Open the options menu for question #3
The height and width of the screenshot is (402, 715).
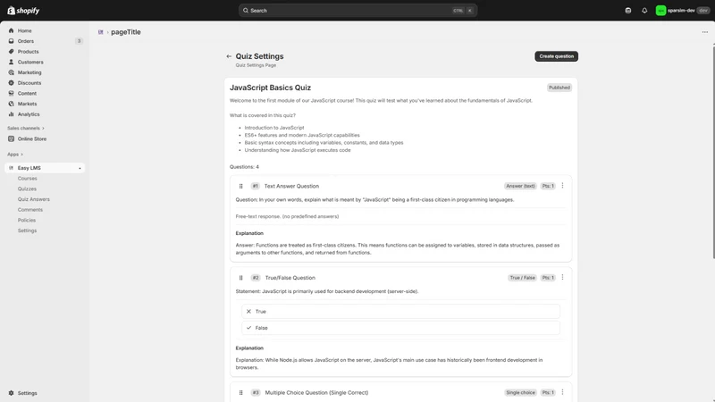pyautogui.click(x=562, y=392)
